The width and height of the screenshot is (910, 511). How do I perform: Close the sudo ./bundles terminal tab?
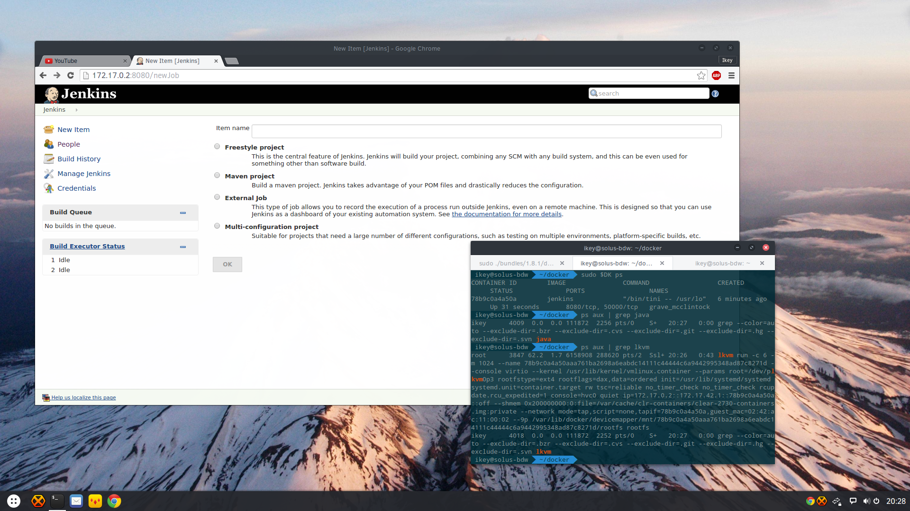[562, 264]
